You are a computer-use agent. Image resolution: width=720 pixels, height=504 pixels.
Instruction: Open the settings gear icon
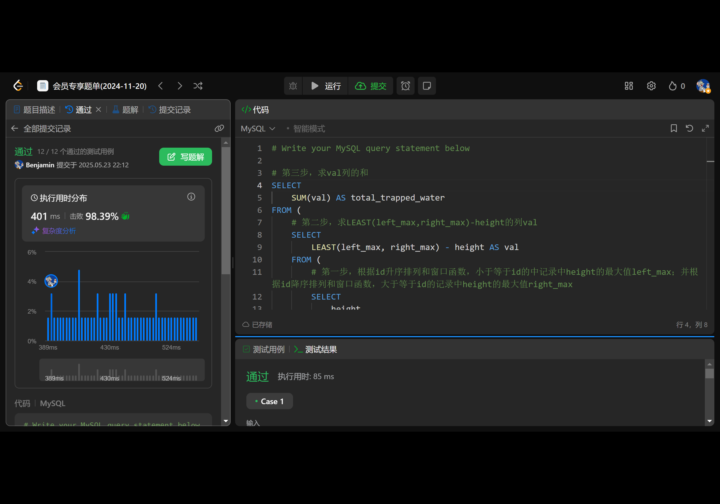point(651,85)
